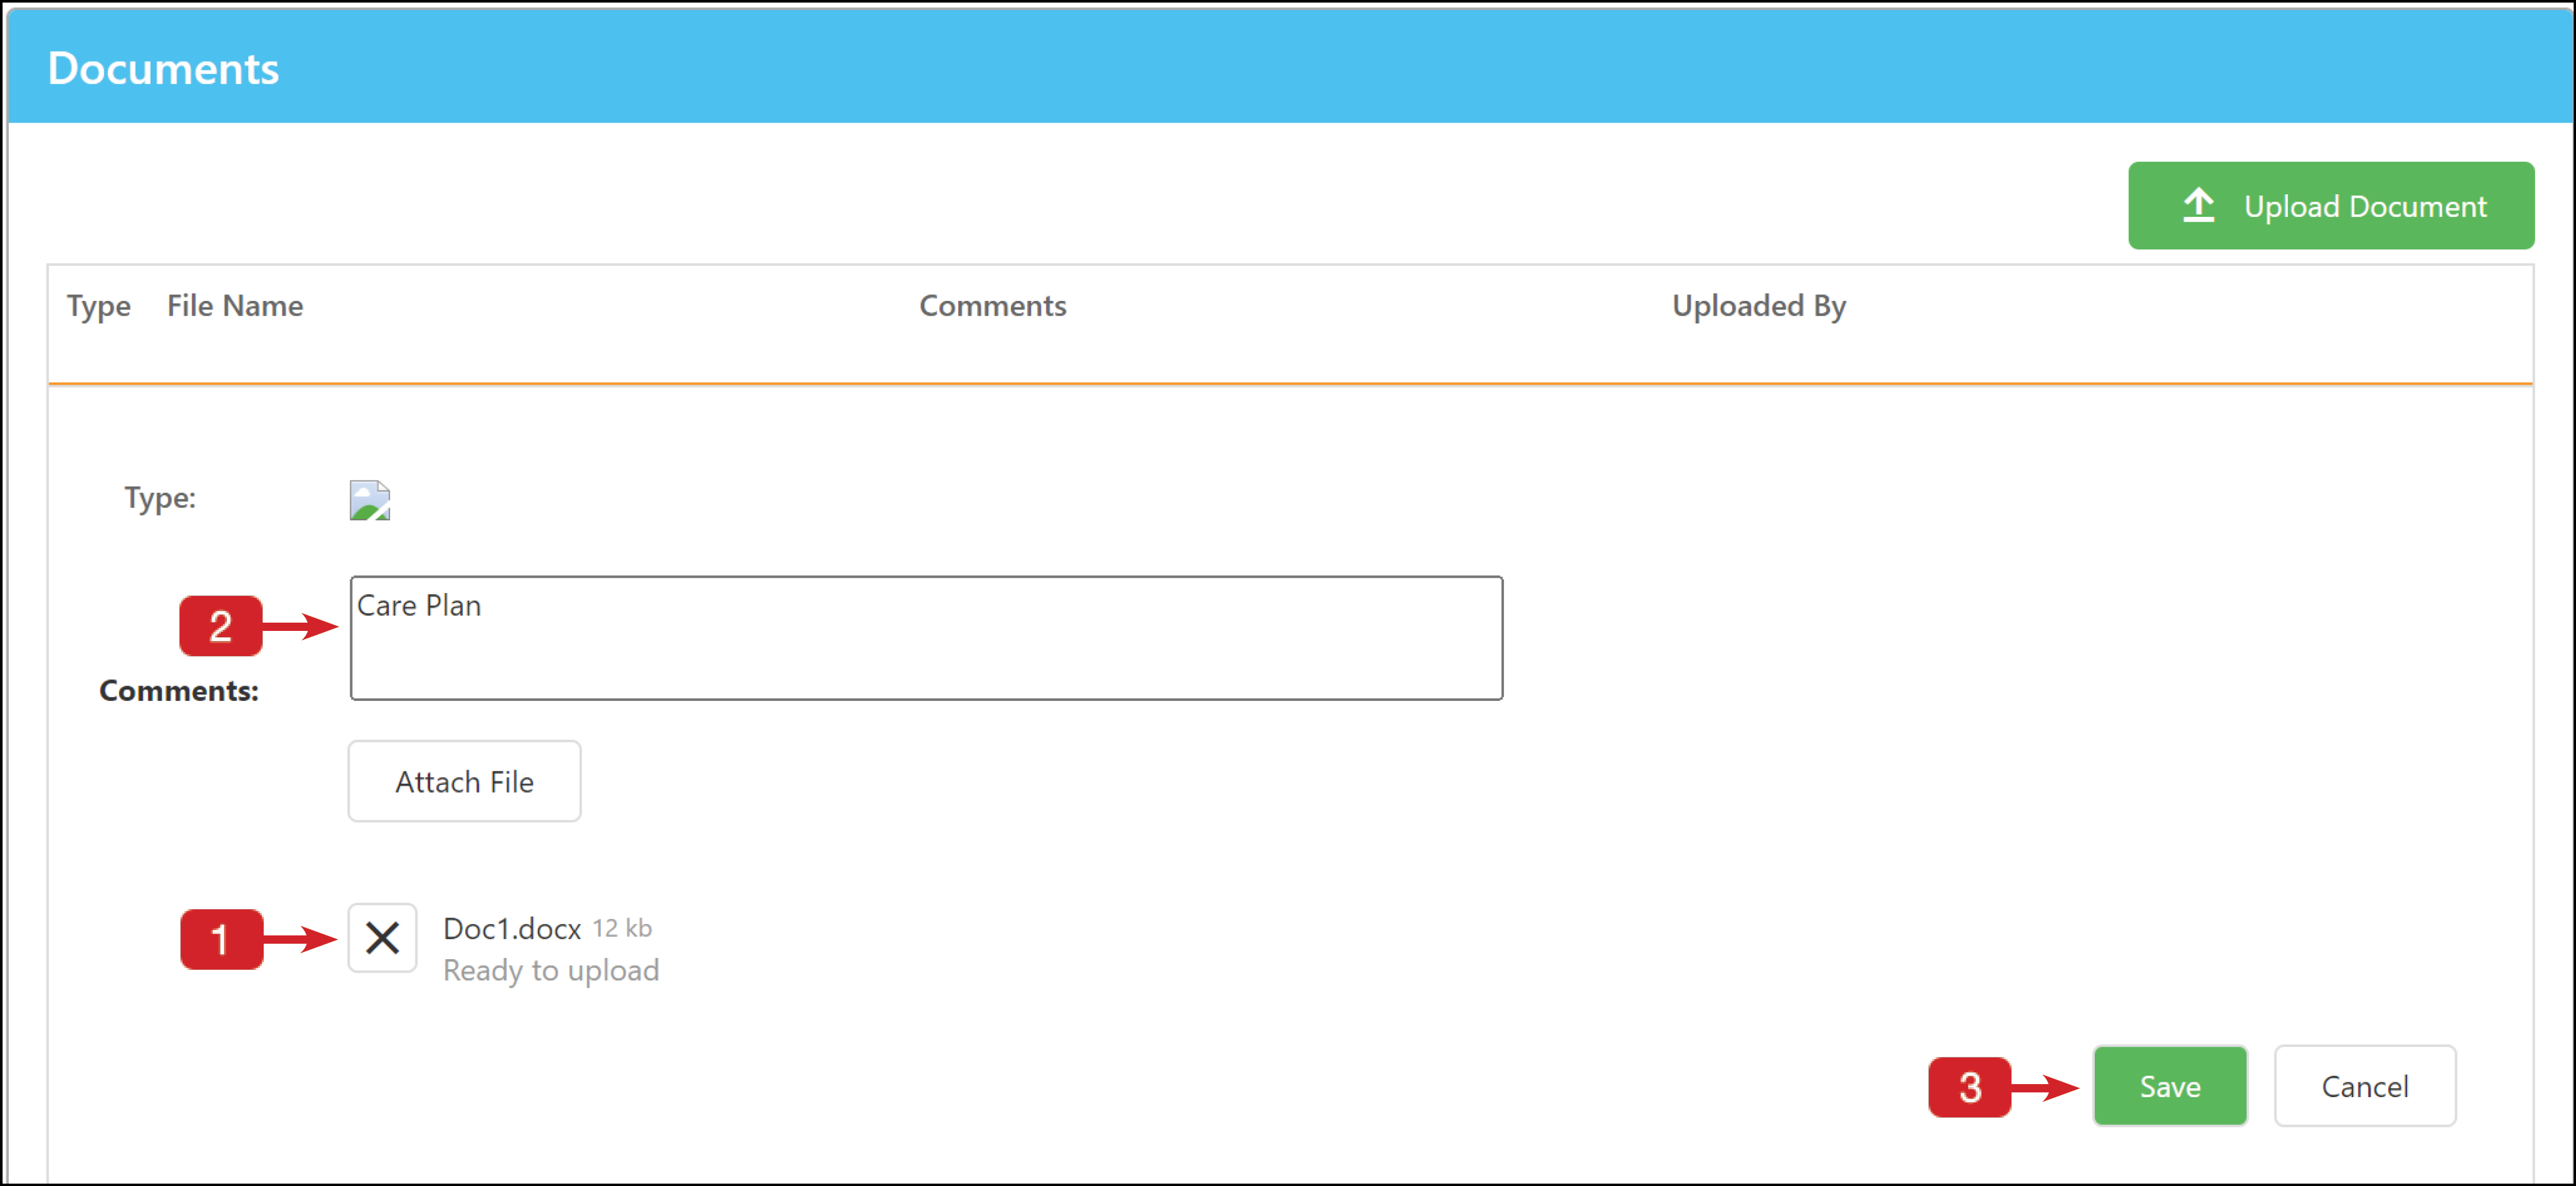Focus the Comments text box
The width and height of the screenshot is (2576, 1186).
point(926,638)
